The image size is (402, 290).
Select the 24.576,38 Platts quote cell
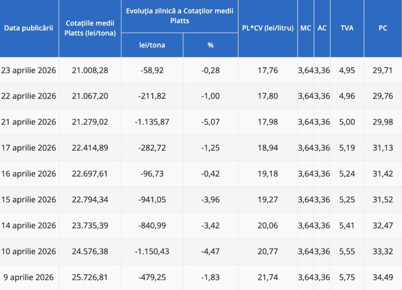point(90,251)
